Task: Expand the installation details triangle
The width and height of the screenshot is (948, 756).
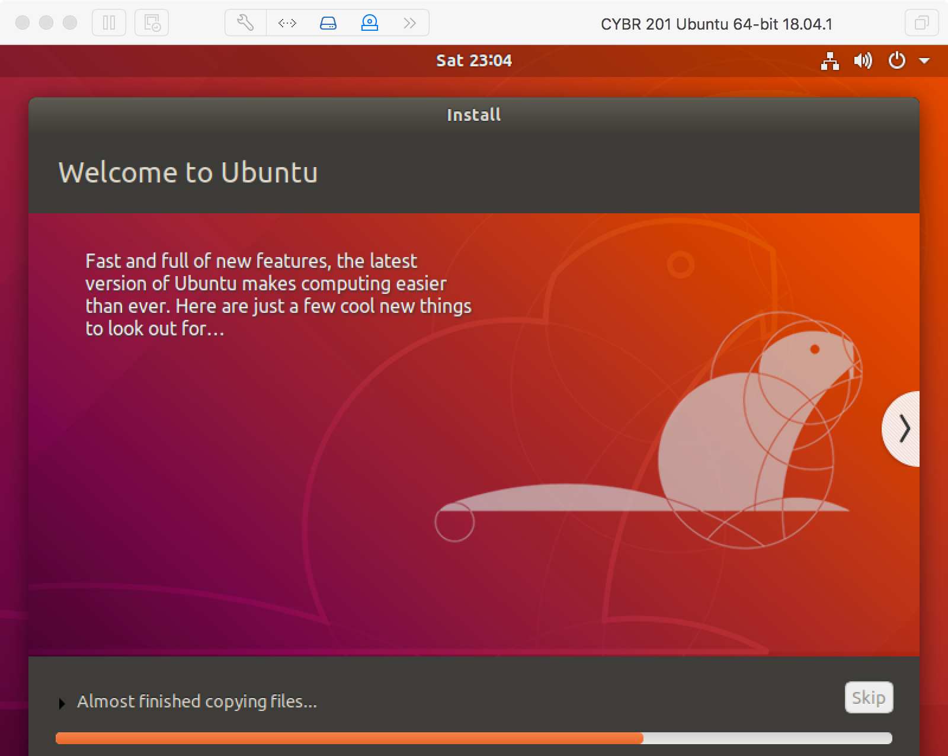Action: (62, 703)
